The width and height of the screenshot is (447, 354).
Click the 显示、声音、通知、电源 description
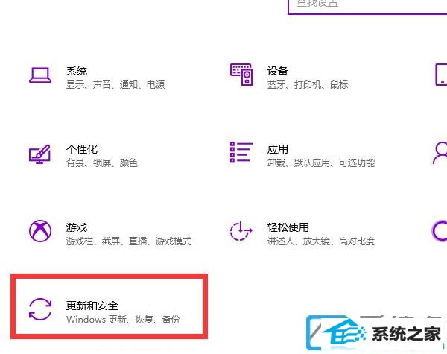point(115,85)
